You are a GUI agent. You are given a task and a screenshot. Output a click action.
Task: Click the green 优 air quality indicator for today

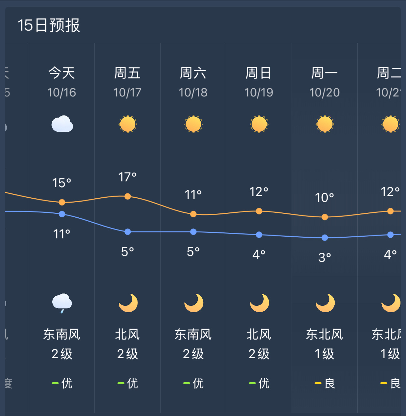click(62, 383)
